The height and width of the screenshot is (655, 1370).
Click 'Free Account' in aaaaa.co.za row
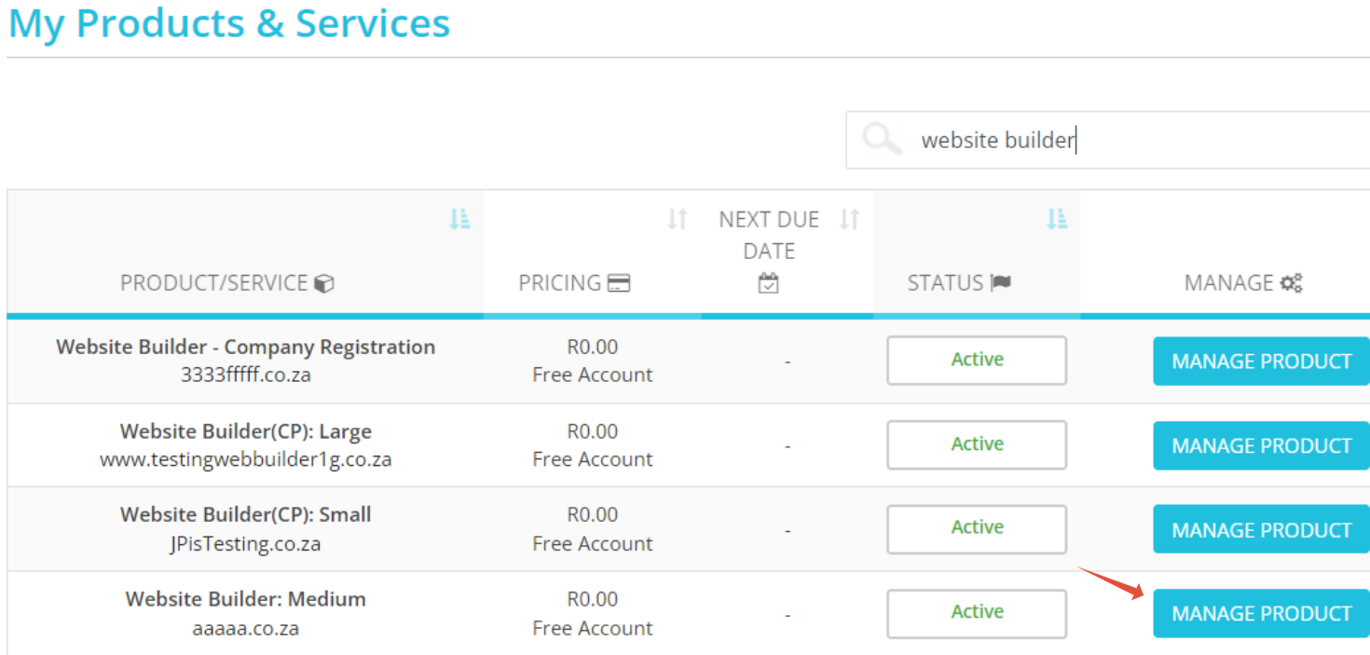tap(593, 628)
